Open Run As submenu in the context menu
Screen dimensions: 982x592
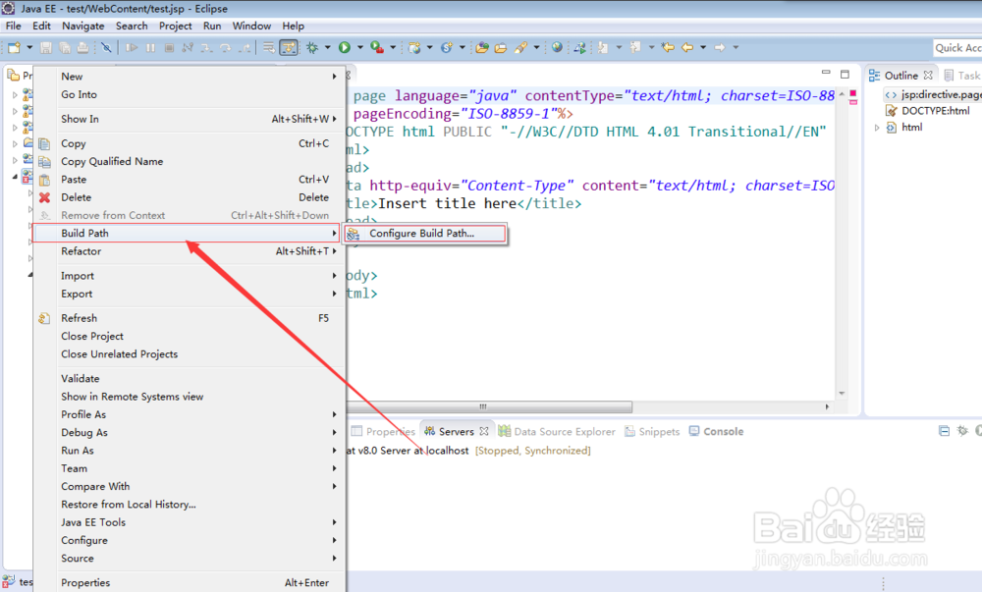pyautogui.click(x=190, y=451)
